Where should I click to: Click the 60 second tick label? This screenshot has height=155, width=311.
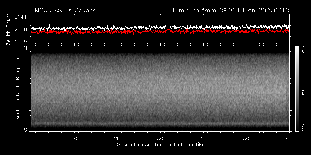click(289, 138)
